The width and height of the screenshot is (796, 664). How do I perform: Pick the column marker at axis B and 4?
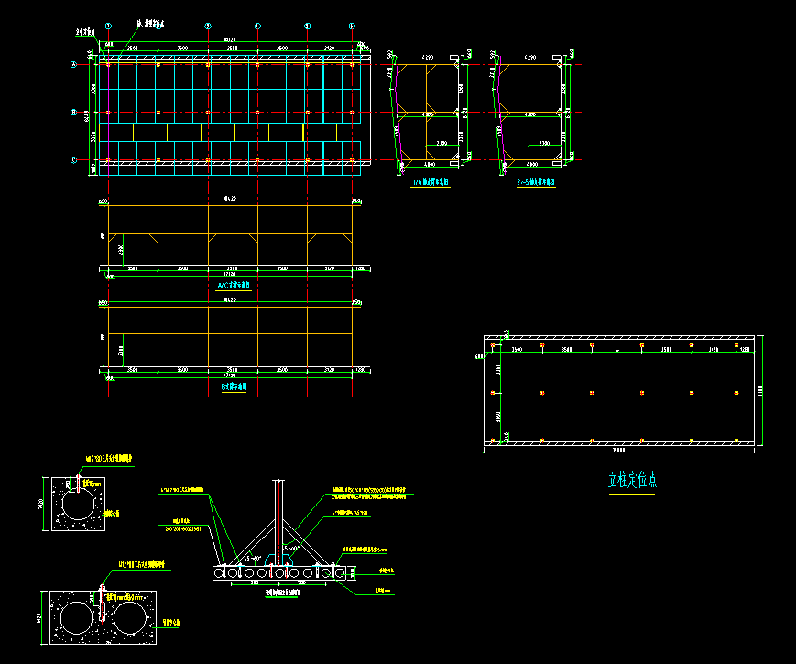pyautogui.click(x=258, y=112)
